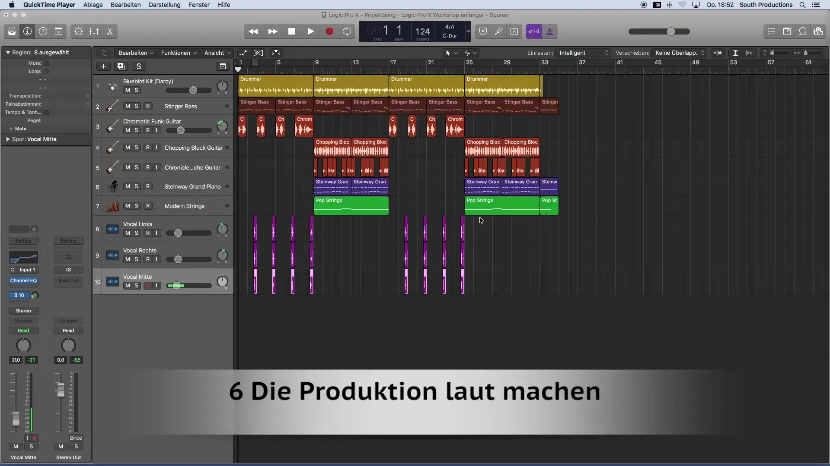The width and height of the screenshot is (830, 466).
Task: Enable input monitoring on Vocal Links
Action: click(156, 233)
